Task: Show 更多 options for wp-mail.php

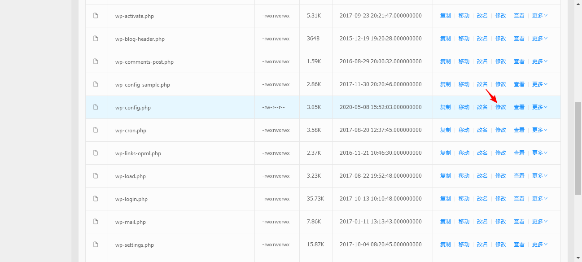Action: (540, 222)
